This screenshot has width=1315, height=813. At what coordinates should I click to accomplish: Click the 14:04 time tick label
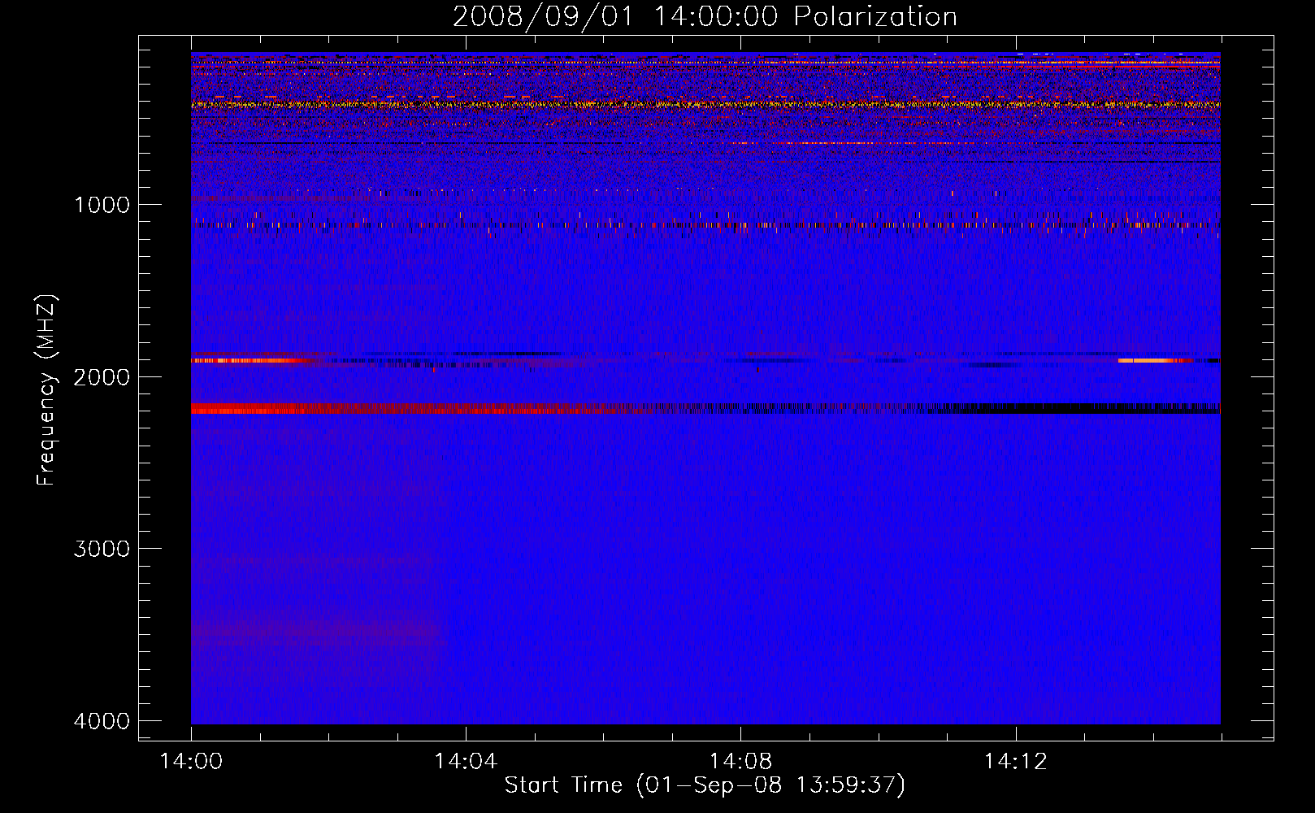(466, 762)
